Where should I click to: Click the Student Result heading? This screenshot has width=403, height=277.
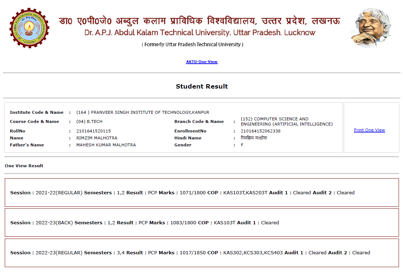[x=202, y=86]
